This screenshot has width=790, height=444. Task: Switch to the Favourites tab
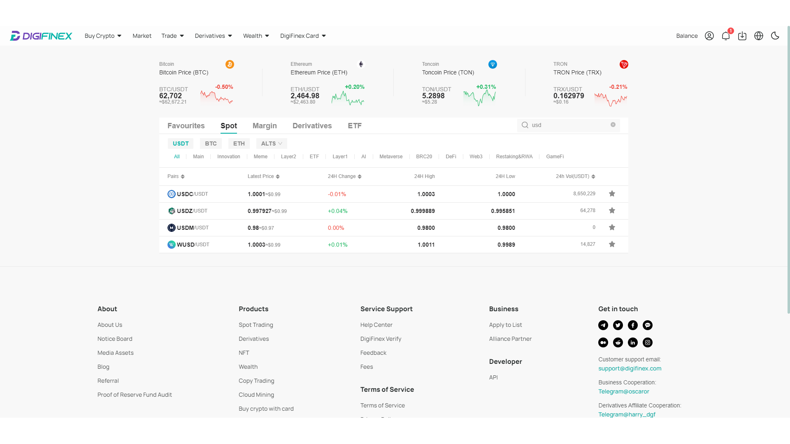[x=186, y=126]
